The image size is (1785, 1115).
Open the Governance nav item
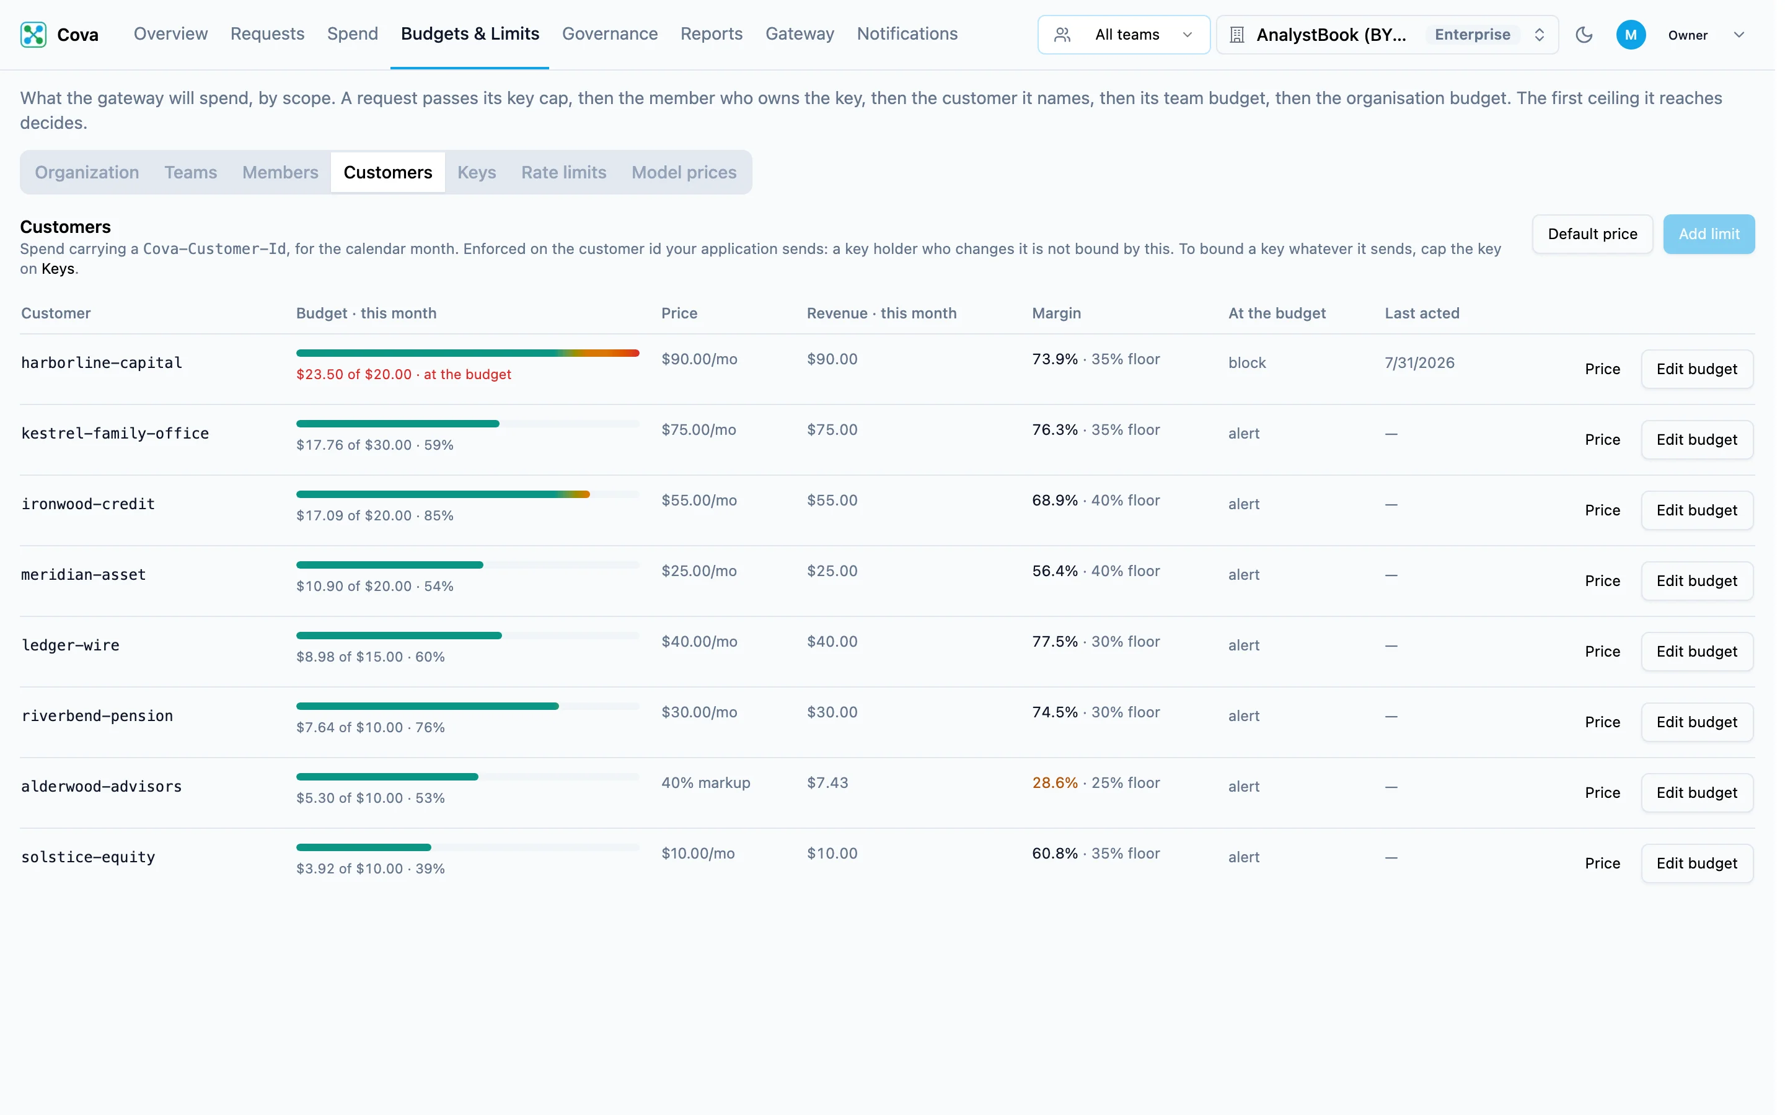tap(609, 34)
